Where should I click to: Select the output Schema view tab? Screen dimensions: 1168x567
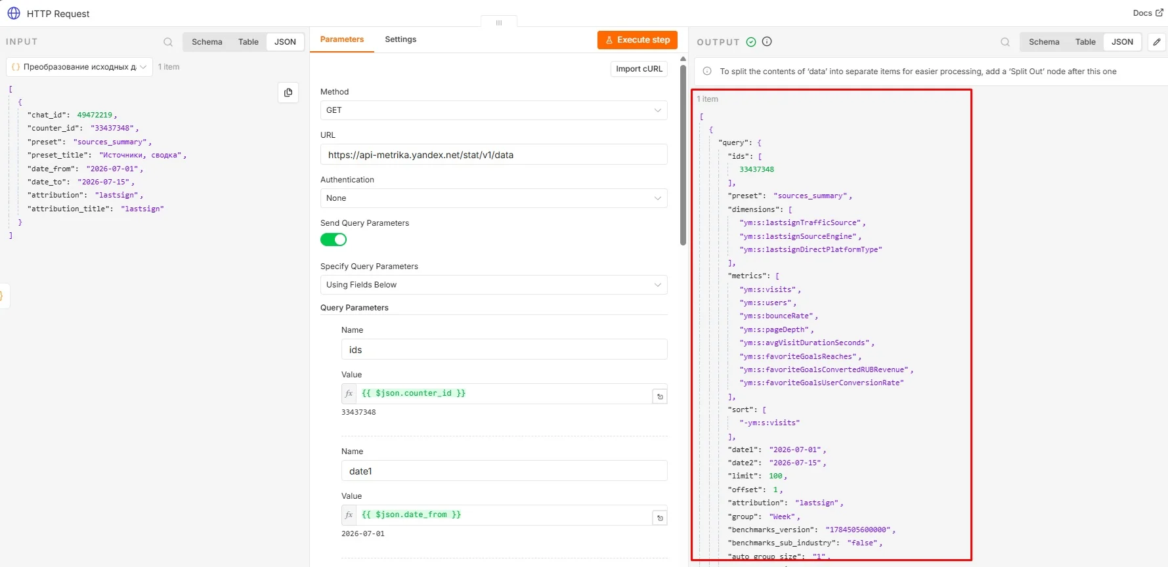tap(1044, 42)
